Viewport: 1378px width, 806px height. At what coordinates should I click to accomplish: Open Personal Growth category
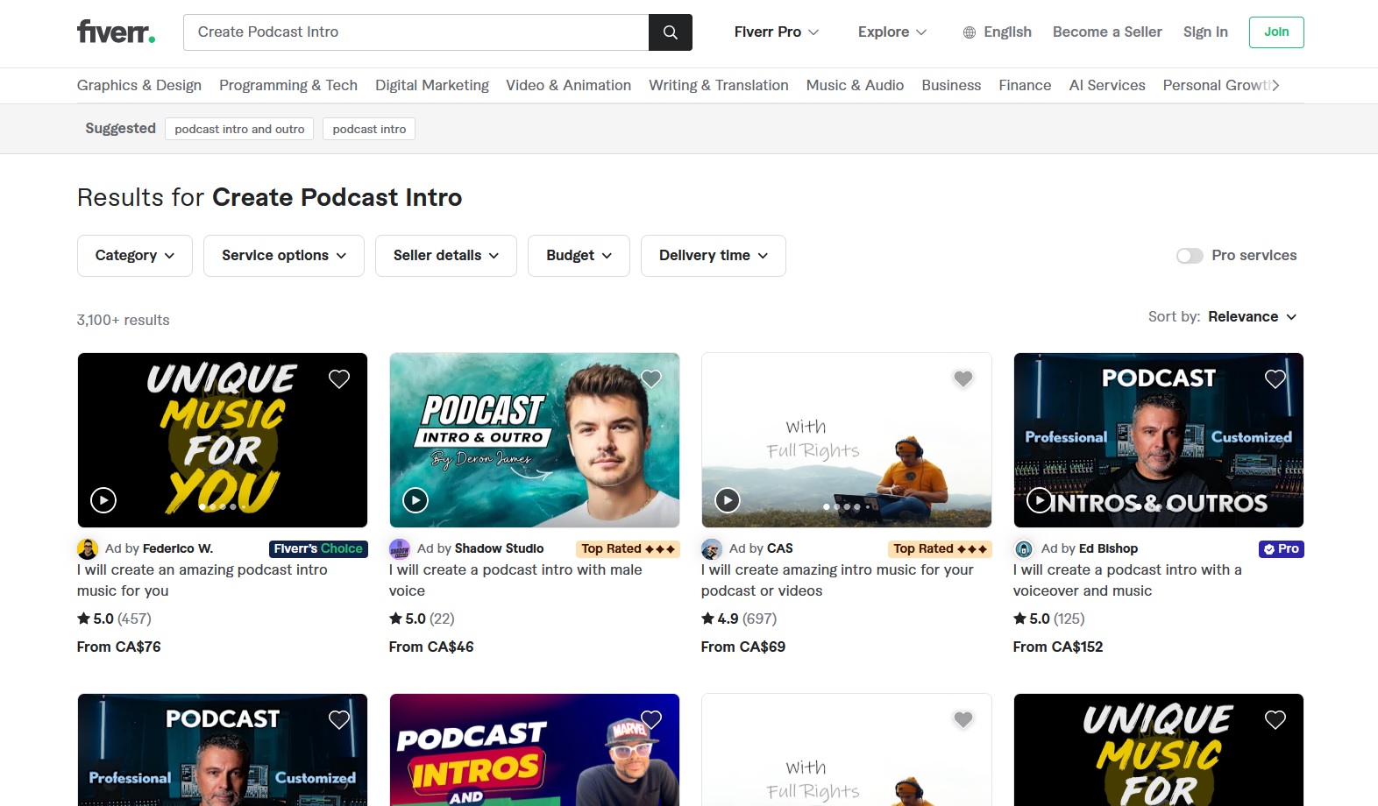pyautogui.click(x=1217, y=85)
